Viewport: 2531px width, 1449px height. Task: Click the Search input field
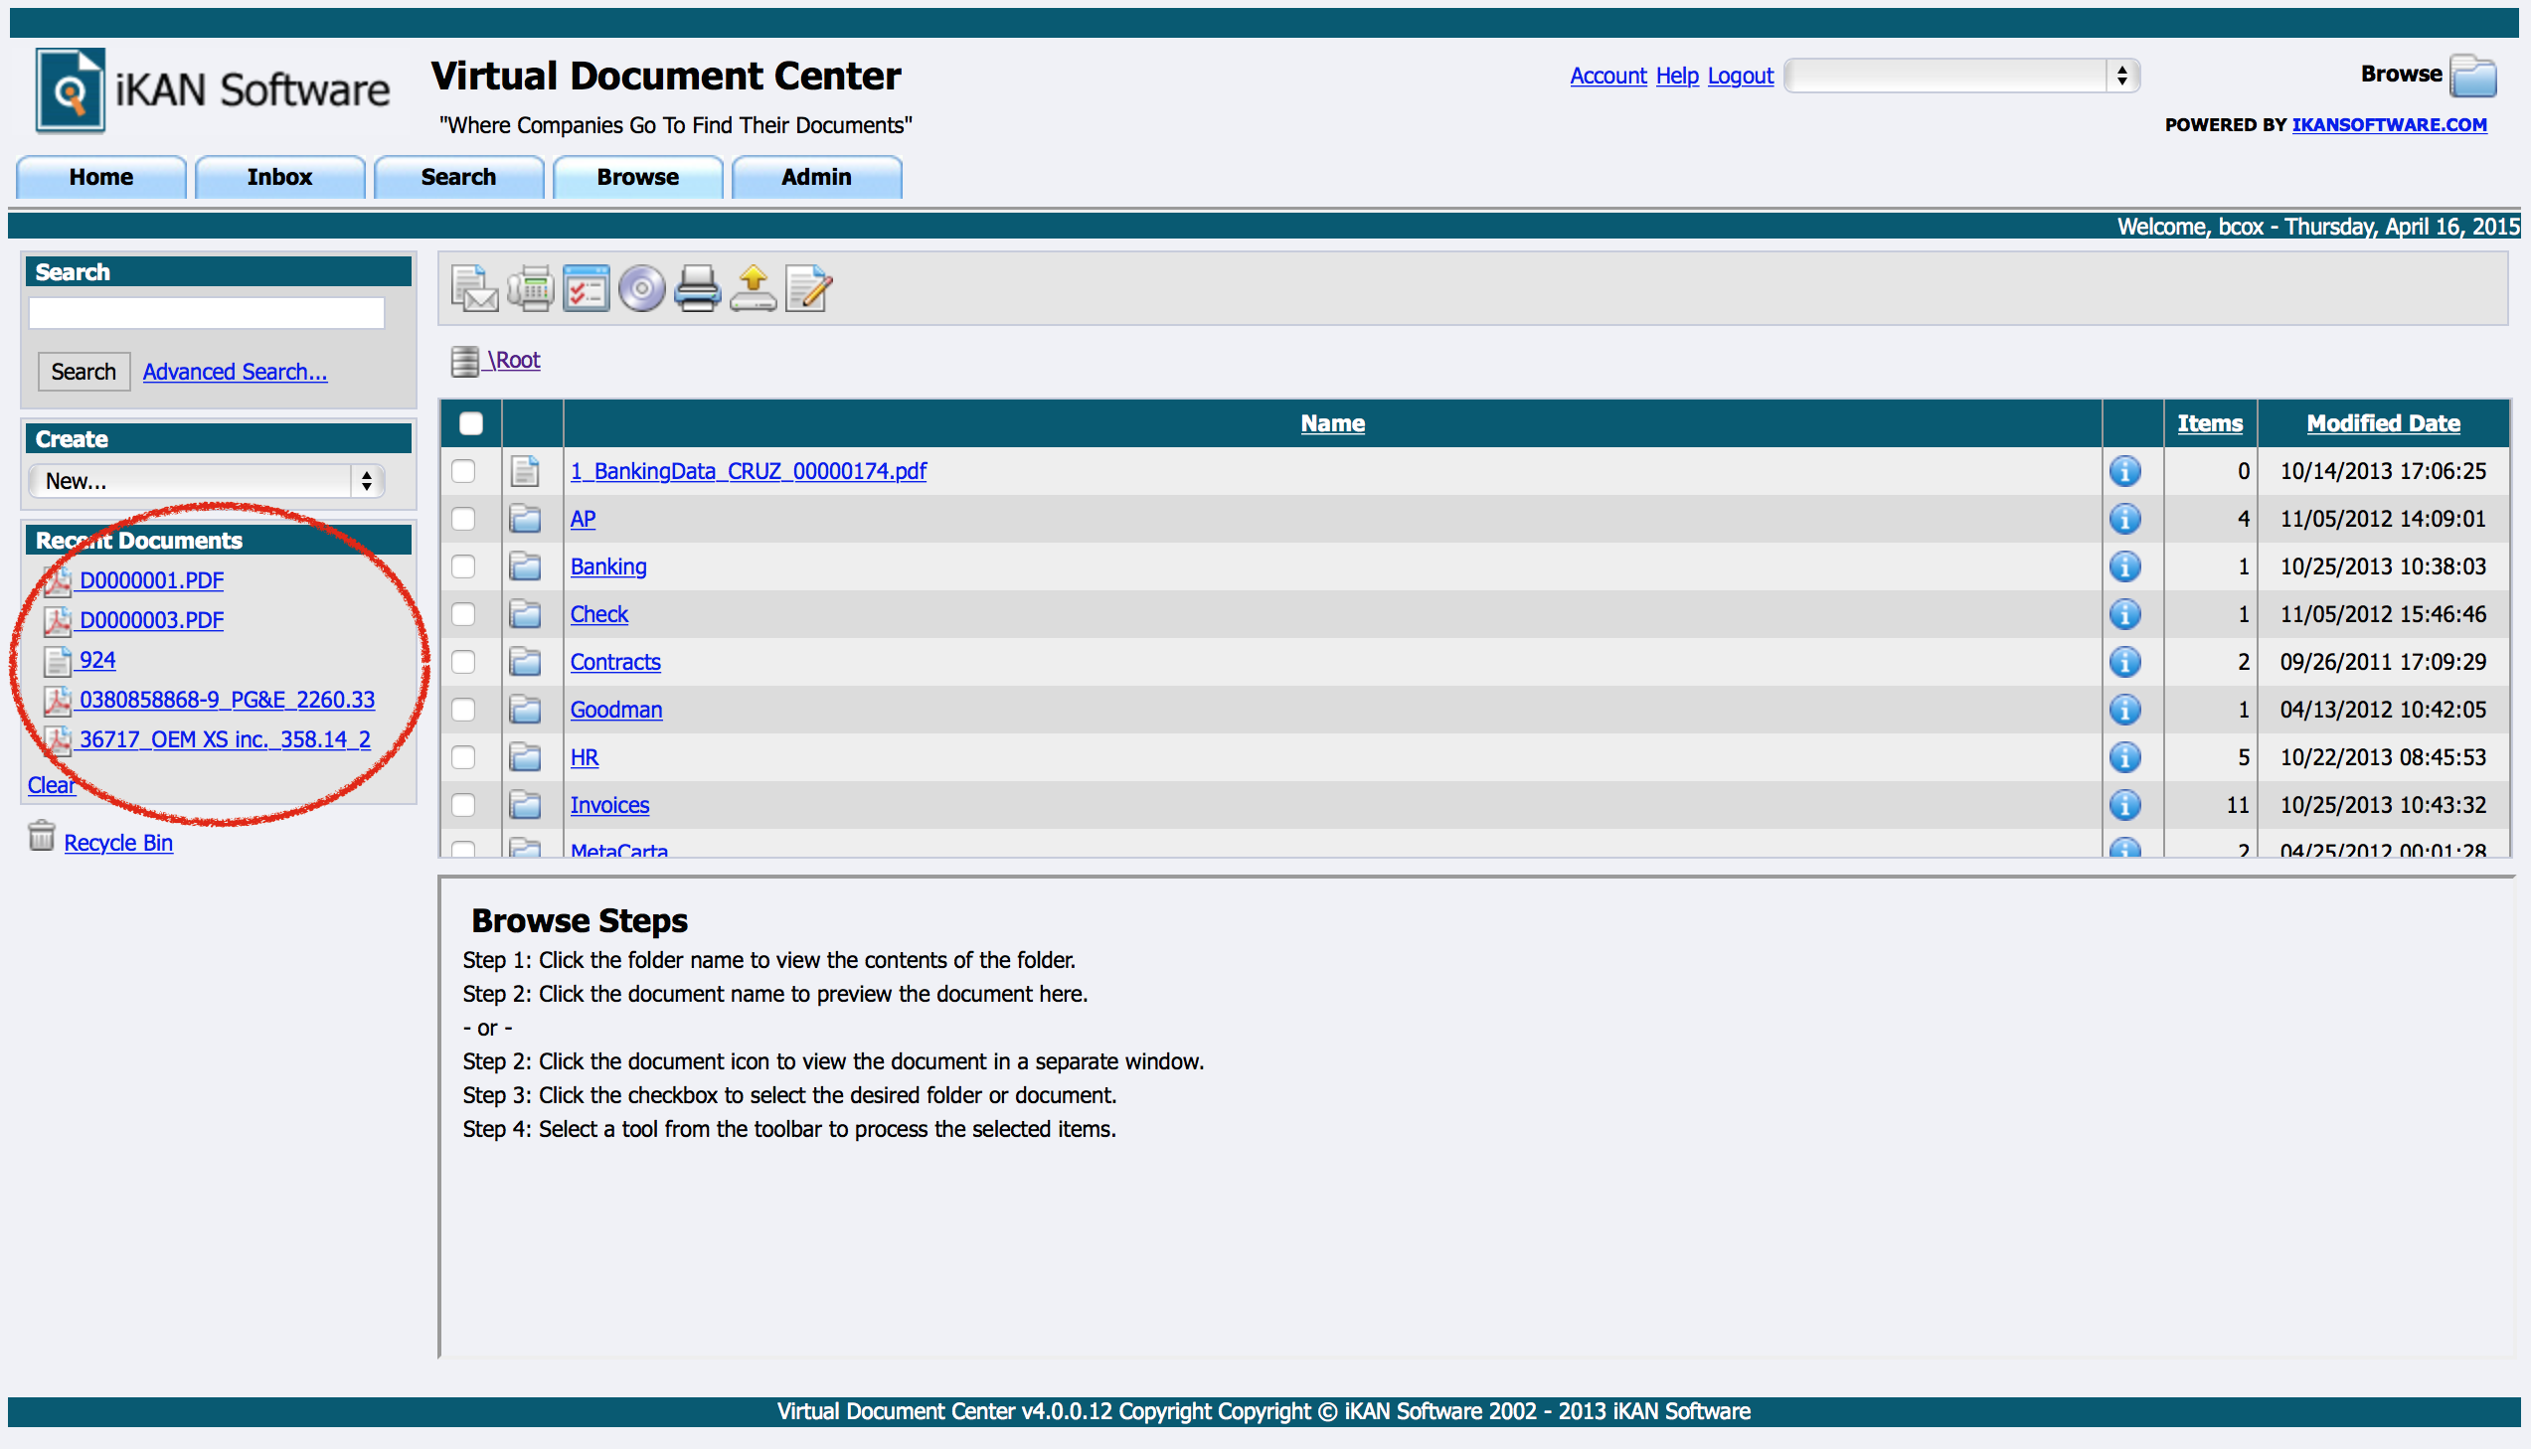(x=206, y=311)
